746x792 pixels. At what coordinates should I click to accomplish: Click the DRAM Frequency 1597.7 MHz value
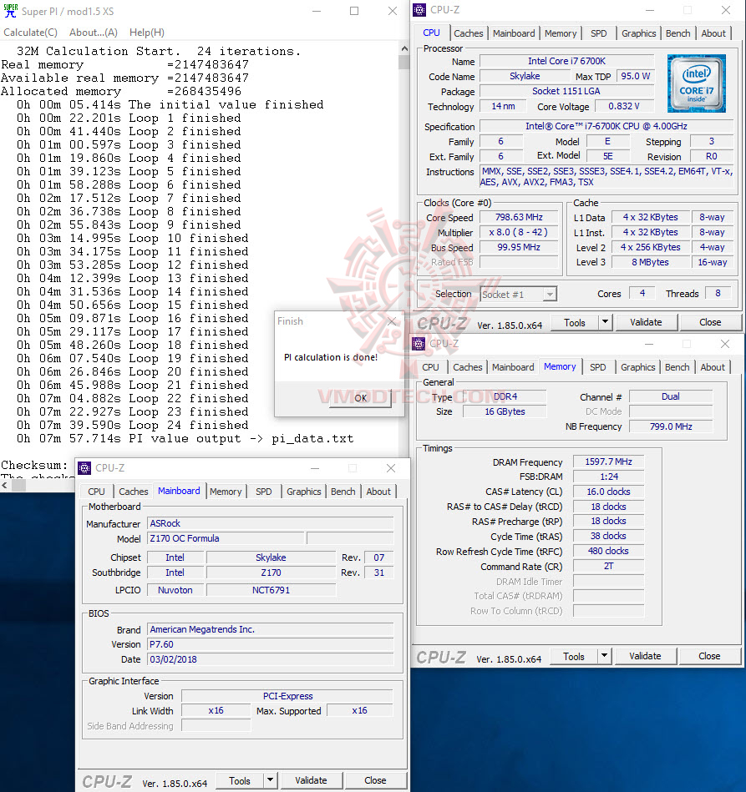click(x=608, y=462)
